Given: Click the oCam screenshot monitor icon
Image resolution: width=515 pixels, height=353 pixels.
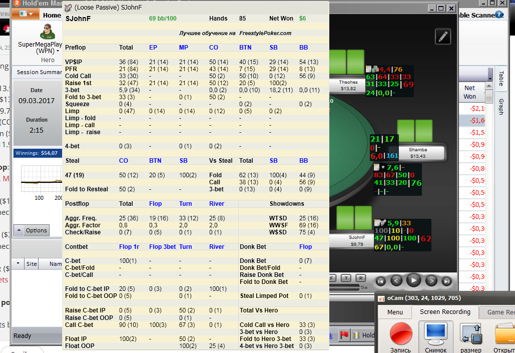Looking at the screenshot, I should (435, 333).
